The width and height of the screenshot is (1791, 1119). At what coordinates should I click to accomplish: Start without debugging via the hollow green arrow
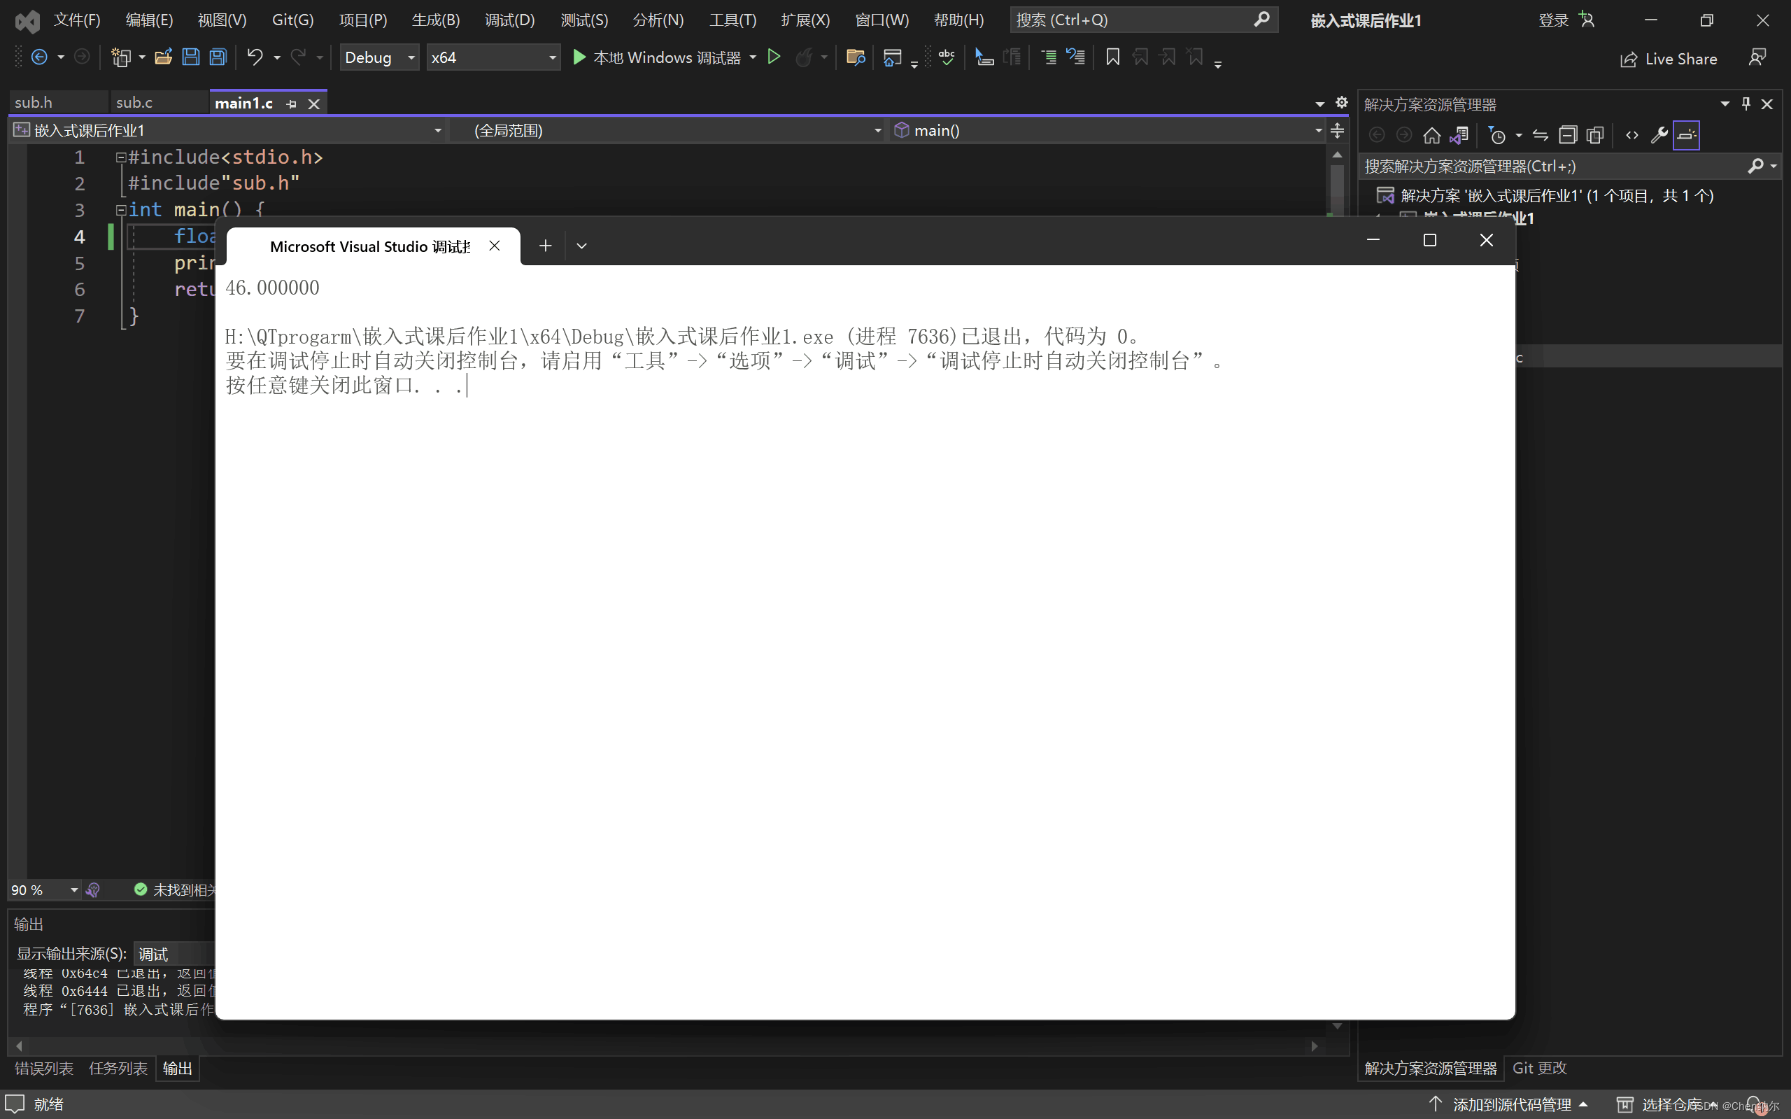point(774,57)
